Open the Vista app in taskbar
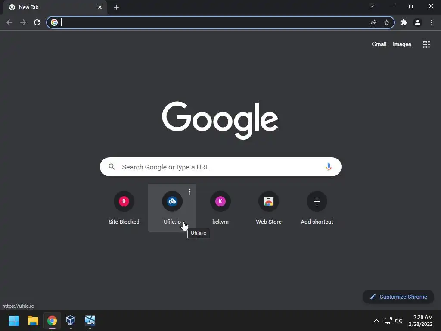Image resolution: width=441 pixels, height=331 pixels. tap(90, 321)
